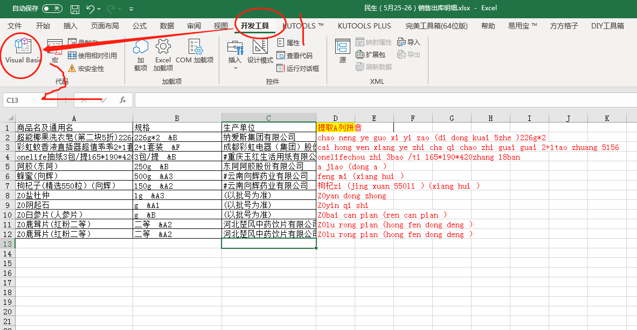Click XML 映射属性 map properties

374,42
